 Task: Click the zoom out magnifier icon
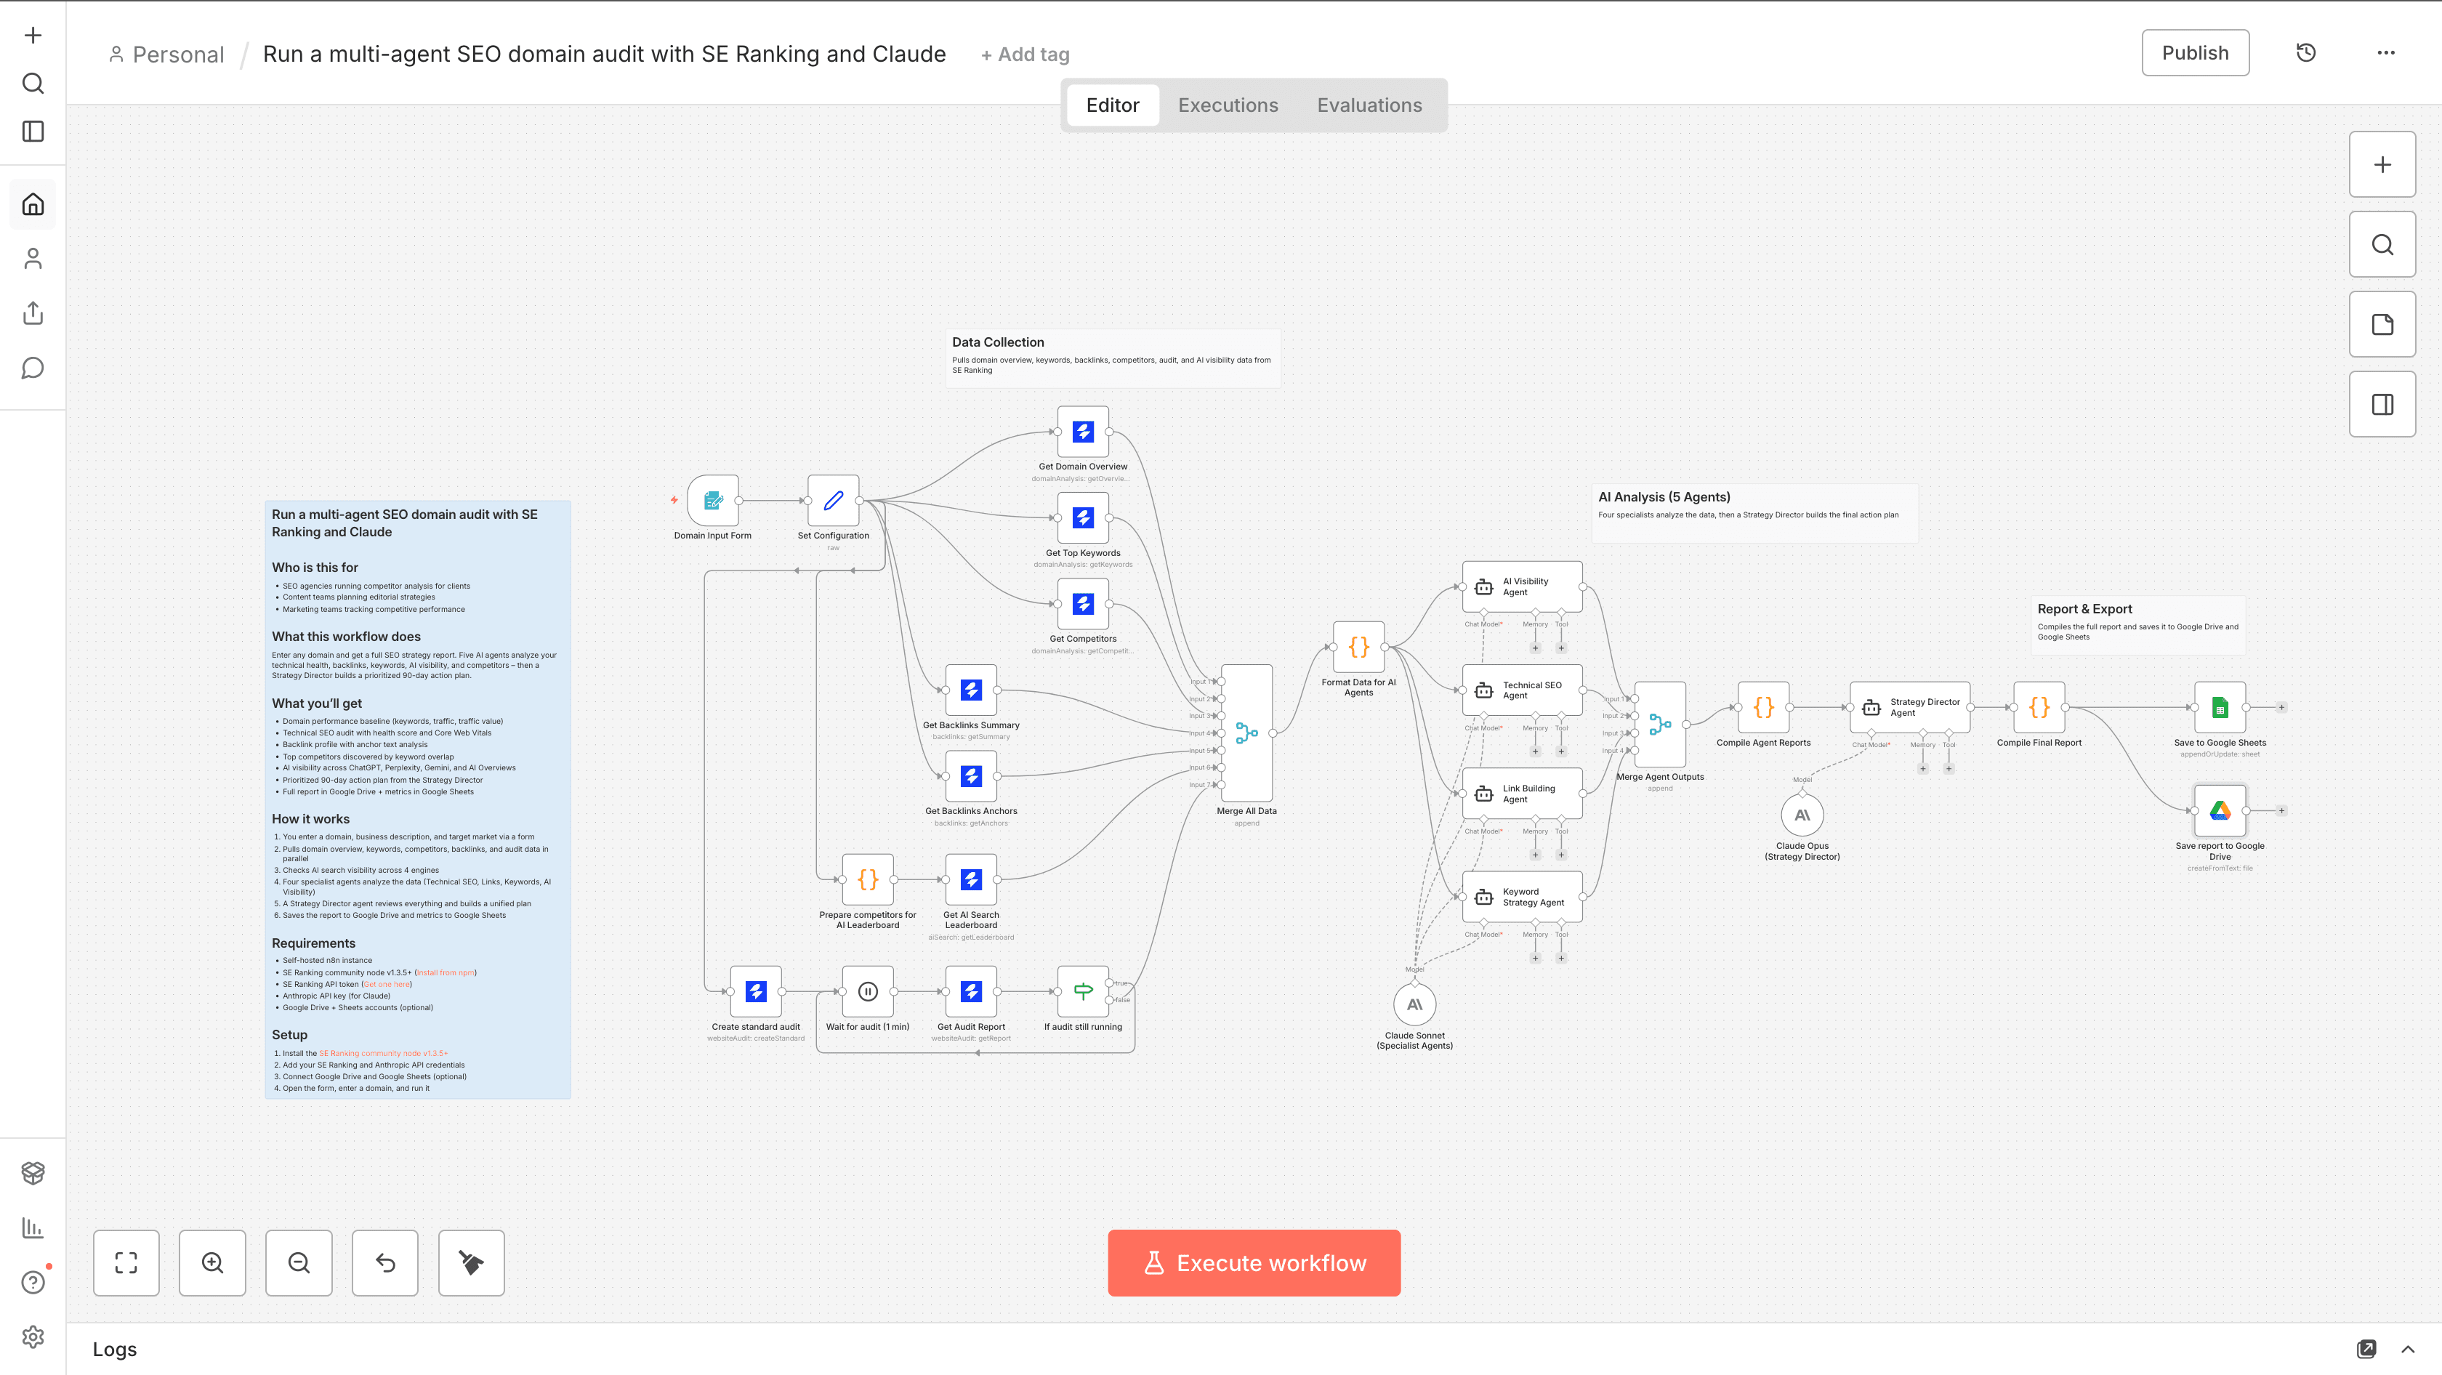tap(299, 1262)
